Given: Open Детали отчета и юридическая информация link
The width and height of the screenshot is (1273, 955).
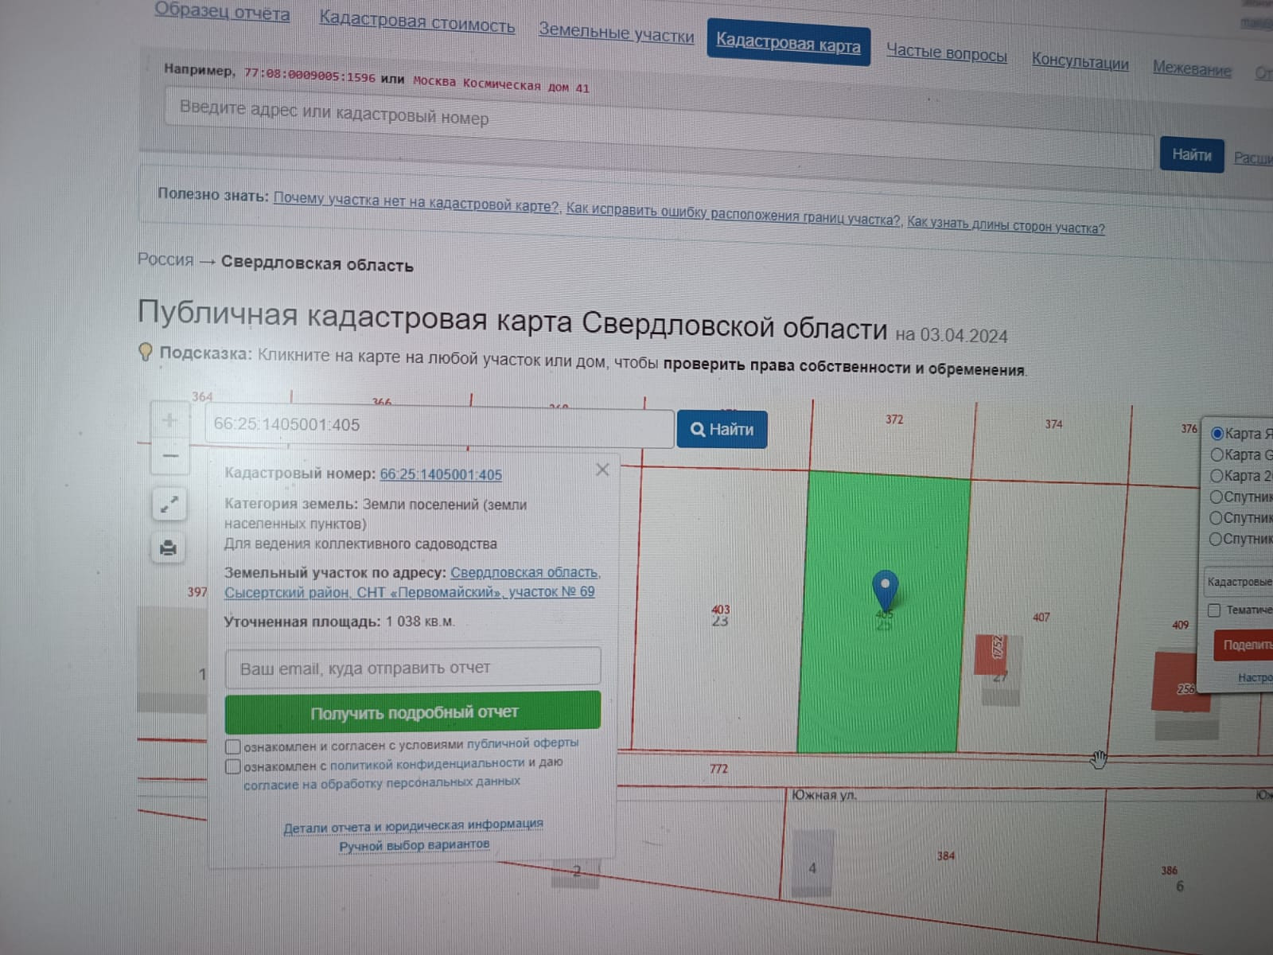Looking at the screenshot, I should point(414,826).
